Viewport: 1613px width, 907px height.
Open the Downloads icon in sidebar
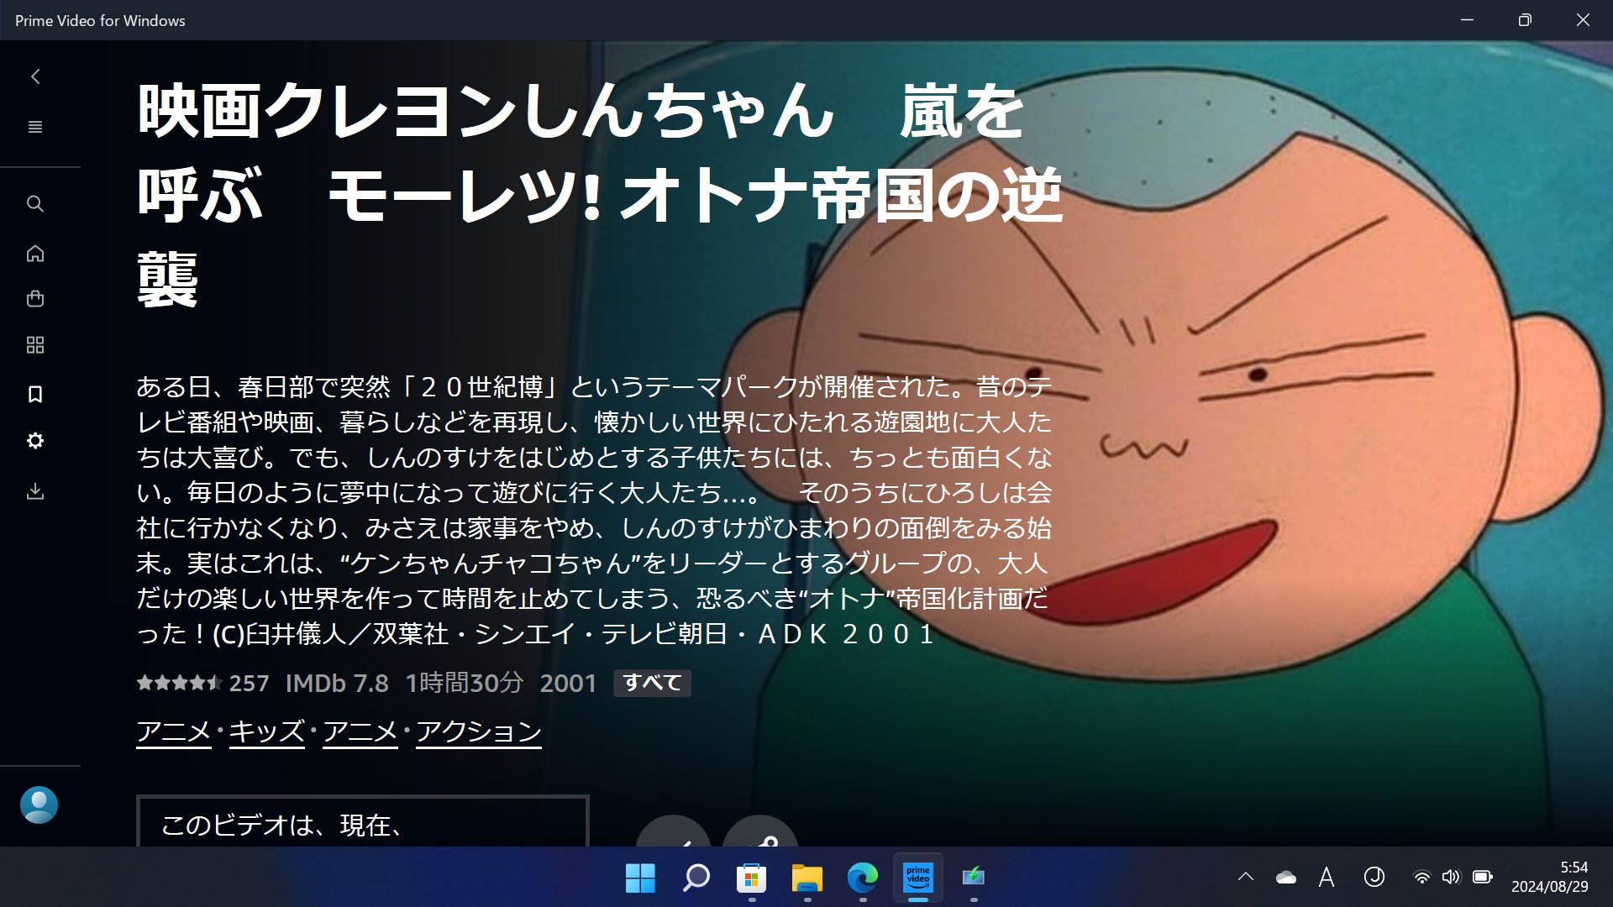click(x=35, y=491)
